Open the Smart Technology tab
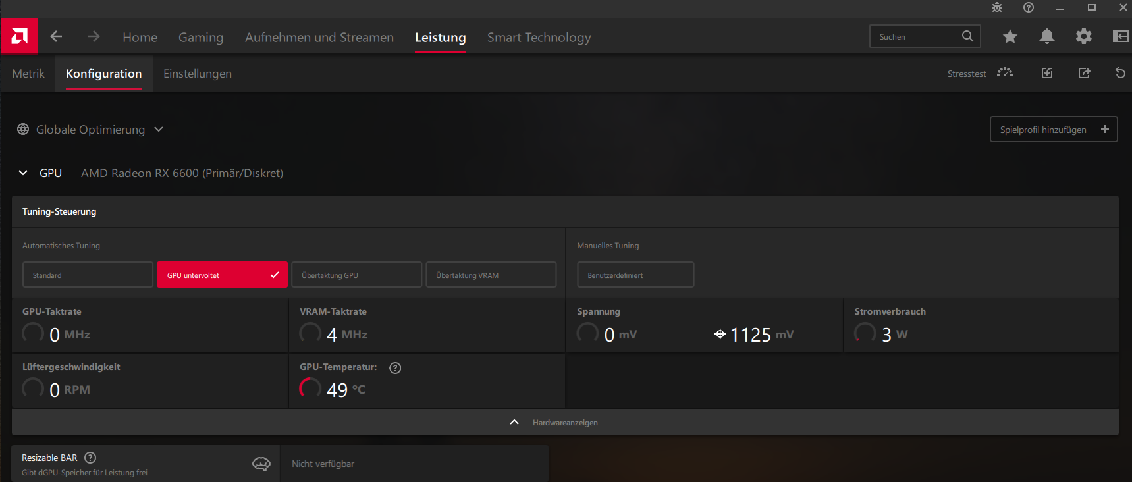 (x=539, y=38)
